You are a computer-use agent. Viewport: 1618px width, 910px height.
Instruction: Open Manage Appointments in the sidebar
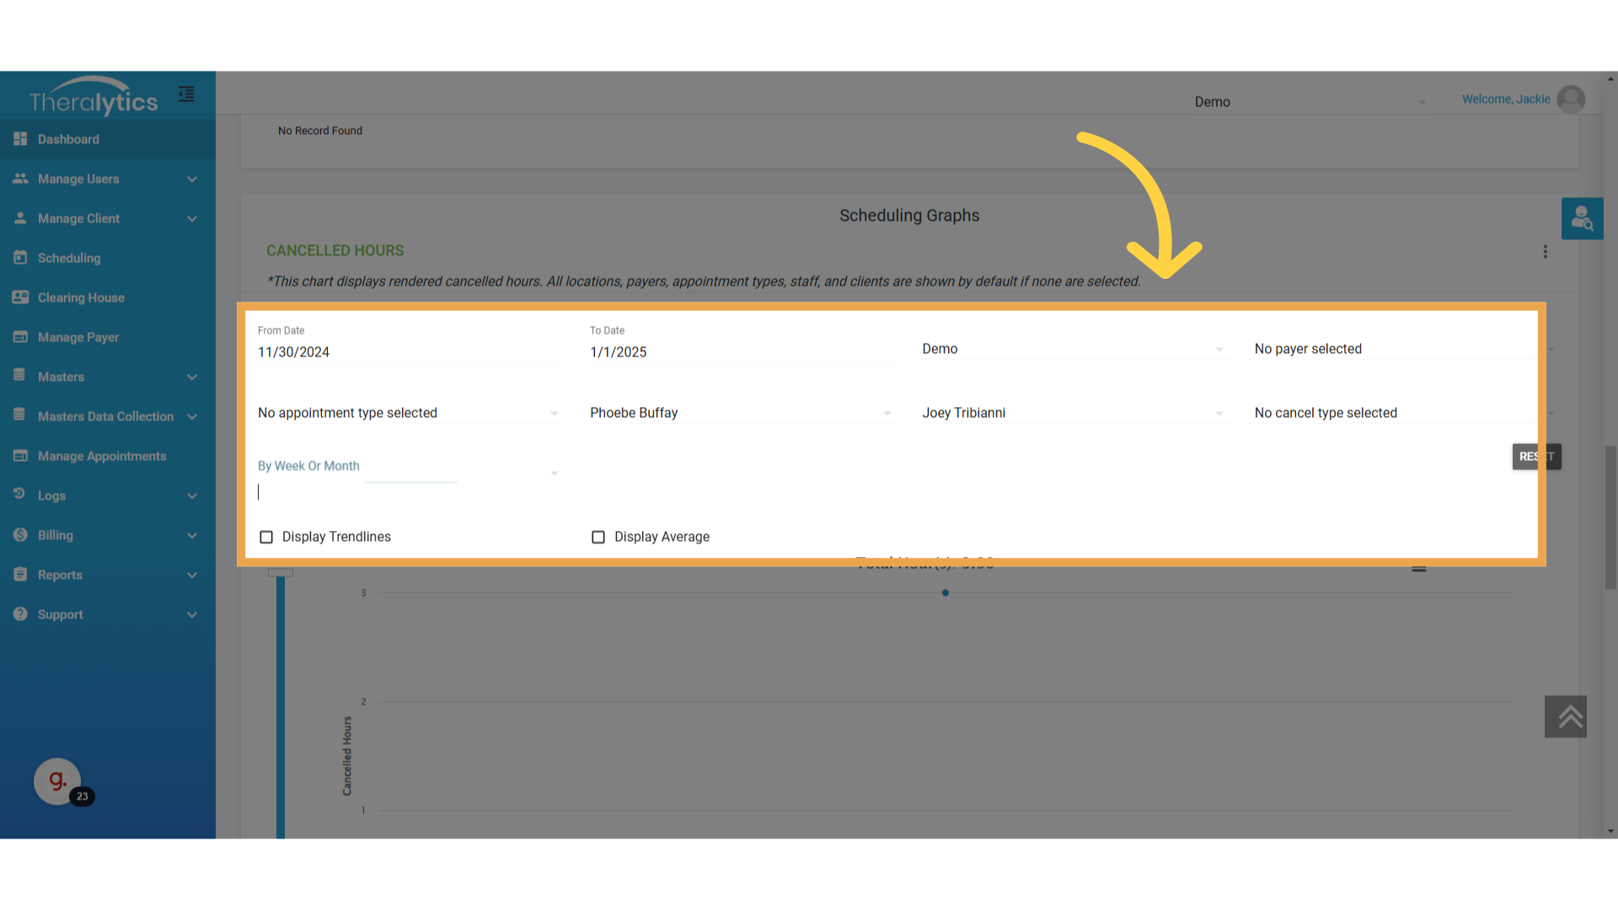(x=102, y=456)
